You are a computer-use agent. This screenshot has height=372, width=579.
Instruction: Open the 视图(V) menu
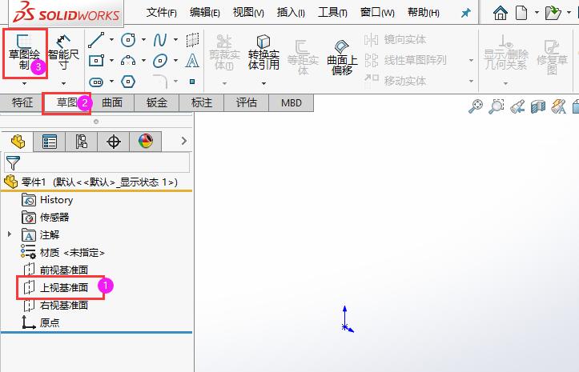(x=248, y=13)
